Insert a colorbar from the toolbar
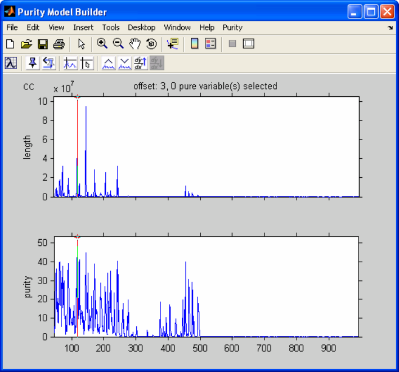 [195, 44]
